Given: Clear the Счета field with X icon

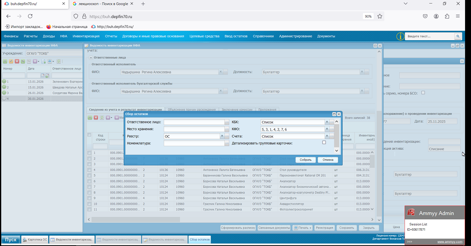Looking at the screenshot, I should [x=326, y=136].
